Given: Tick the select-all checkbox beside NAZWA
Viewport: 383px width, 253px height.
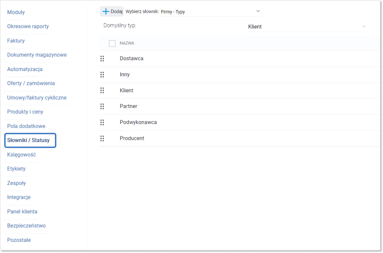Looking at the screenshot, I should tap(112, 43).
